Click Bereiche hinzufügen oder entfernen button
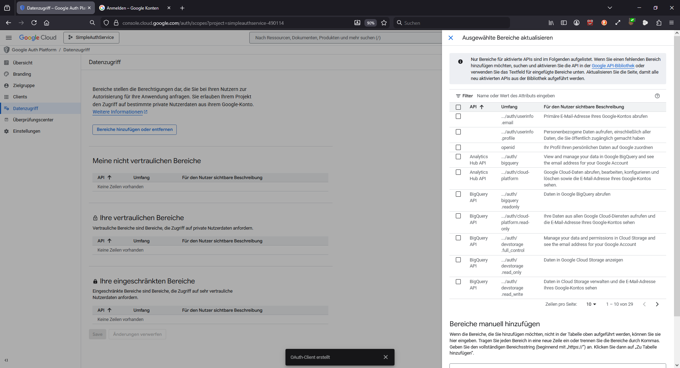This screenshot has height=368, width=680. tap(135, 130)
